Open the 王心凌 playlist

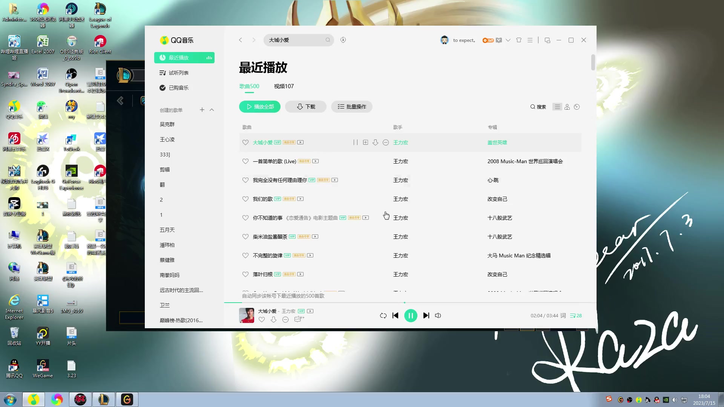pos(167,139)
